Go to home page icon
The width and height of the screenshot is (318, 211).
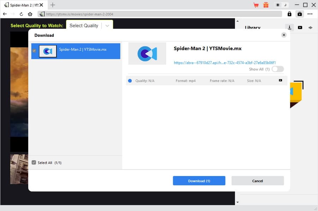pos(30,14)
